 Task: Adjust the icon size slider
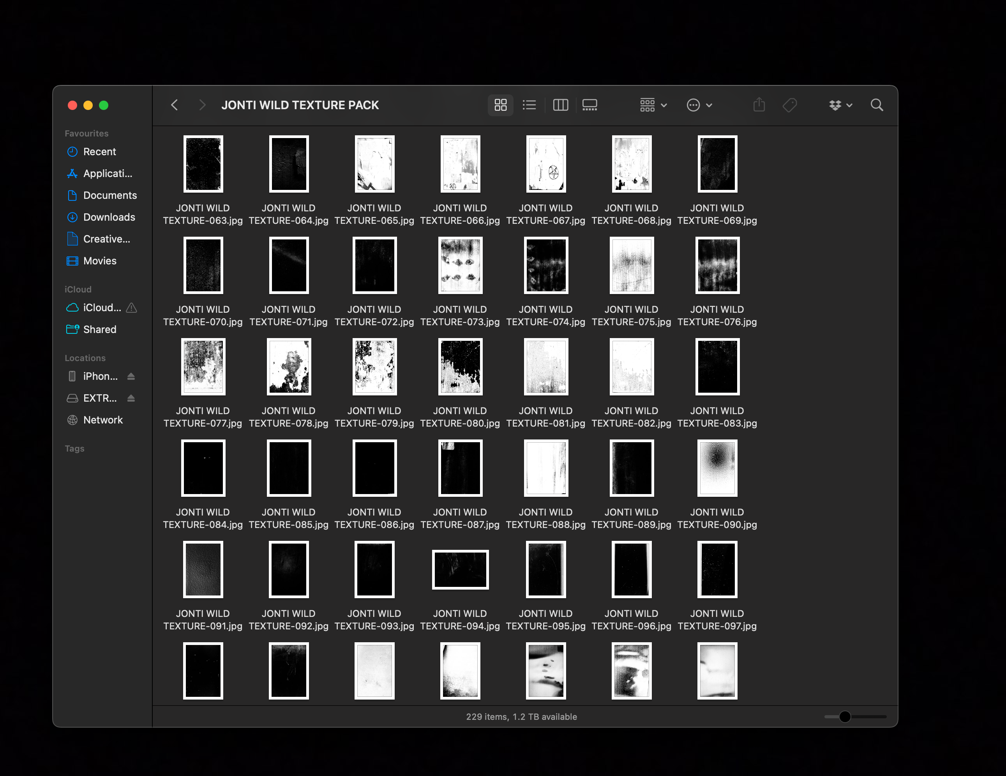click(x=844, y=716)
